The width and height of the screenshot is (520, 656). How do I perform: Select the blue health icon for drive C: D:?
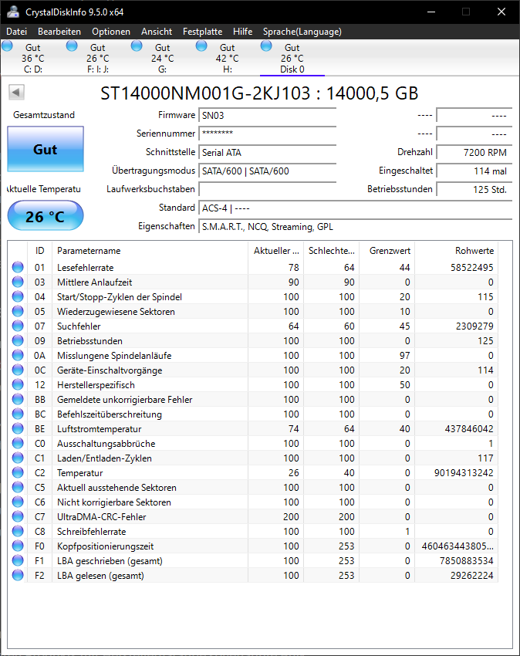click(x=7, y=46)
